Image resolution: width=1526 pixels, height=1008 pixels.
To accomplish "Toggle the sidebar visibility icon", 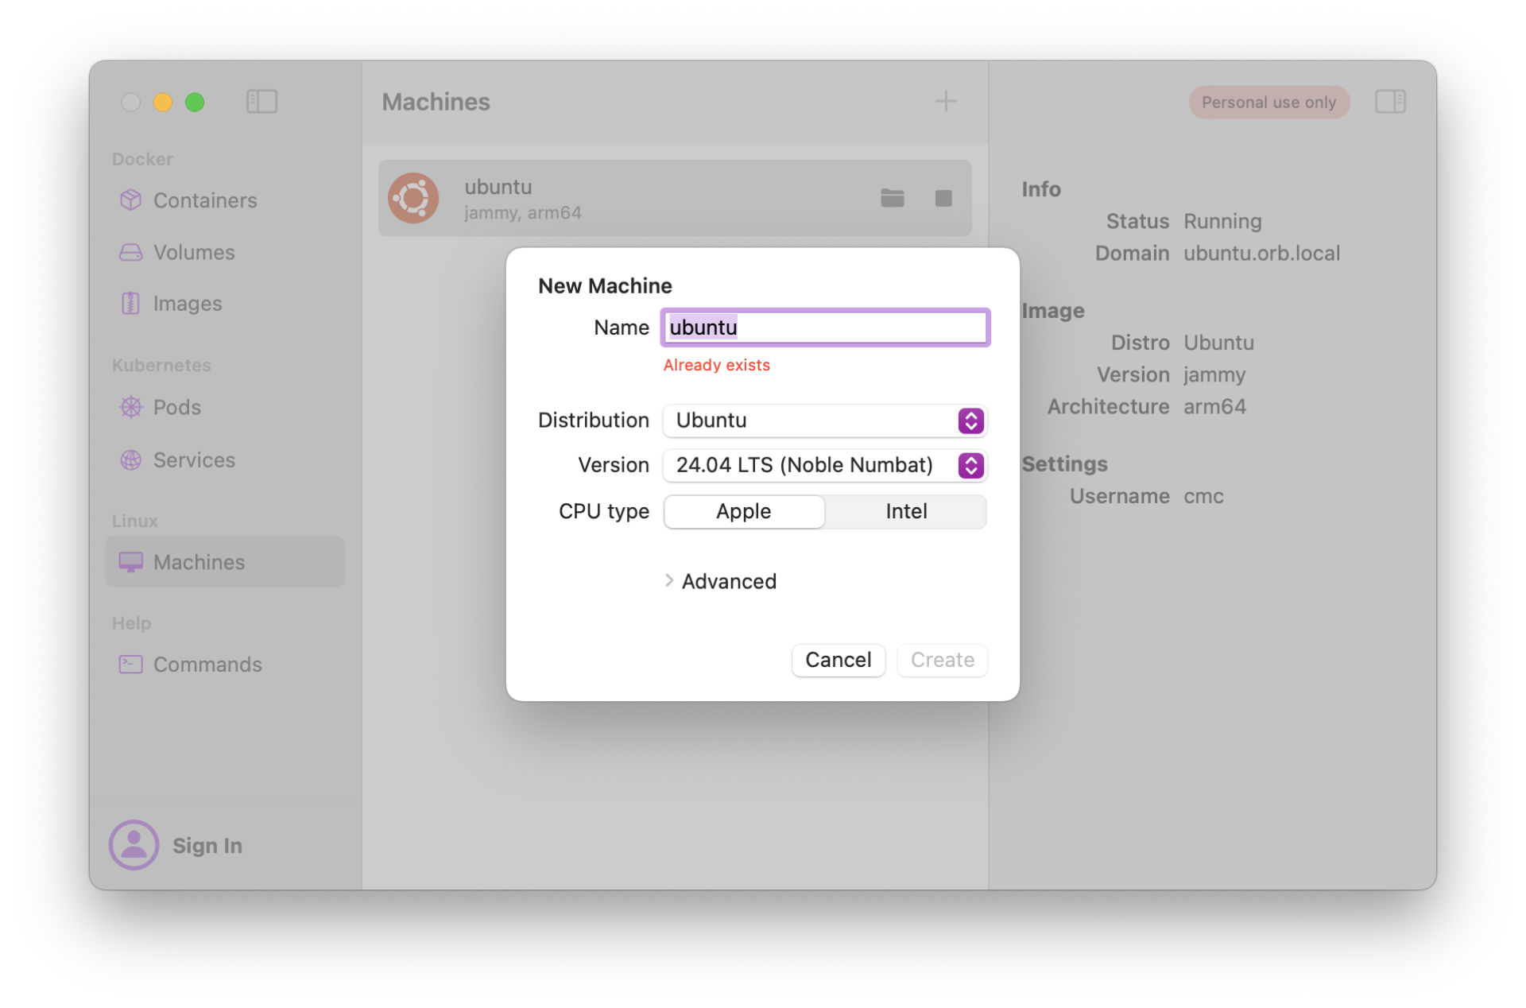I will pyautogui.click(x=262, y=102).
